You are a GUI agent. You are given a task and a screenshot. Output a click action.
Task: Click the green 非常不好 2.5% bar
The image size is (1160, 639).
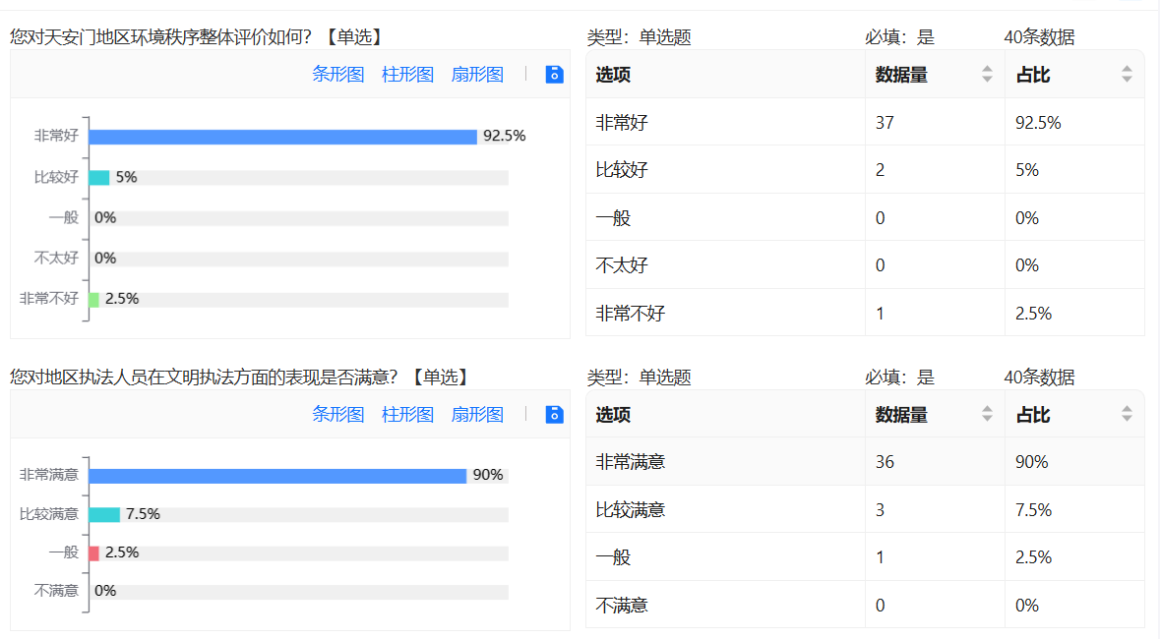[94, 300]
